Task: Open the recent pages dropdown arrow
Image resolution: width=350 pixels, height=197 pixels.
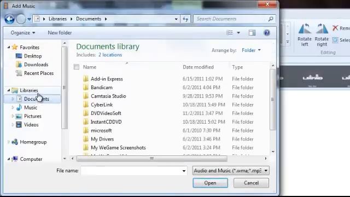Action: [x=29, y=19]
